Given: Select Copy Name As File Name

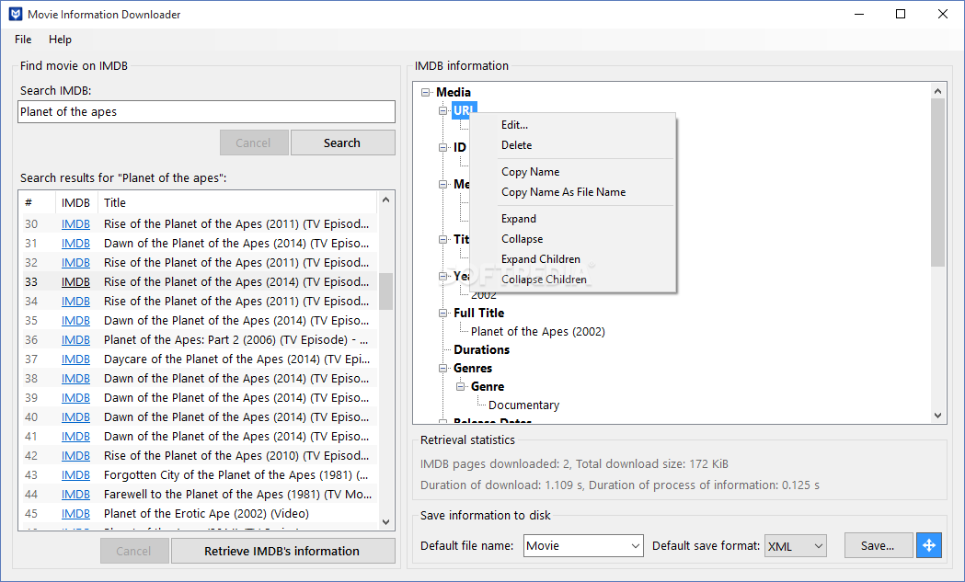Looking at the screenshot, I should pyautogui.click(x=563, y=192).
